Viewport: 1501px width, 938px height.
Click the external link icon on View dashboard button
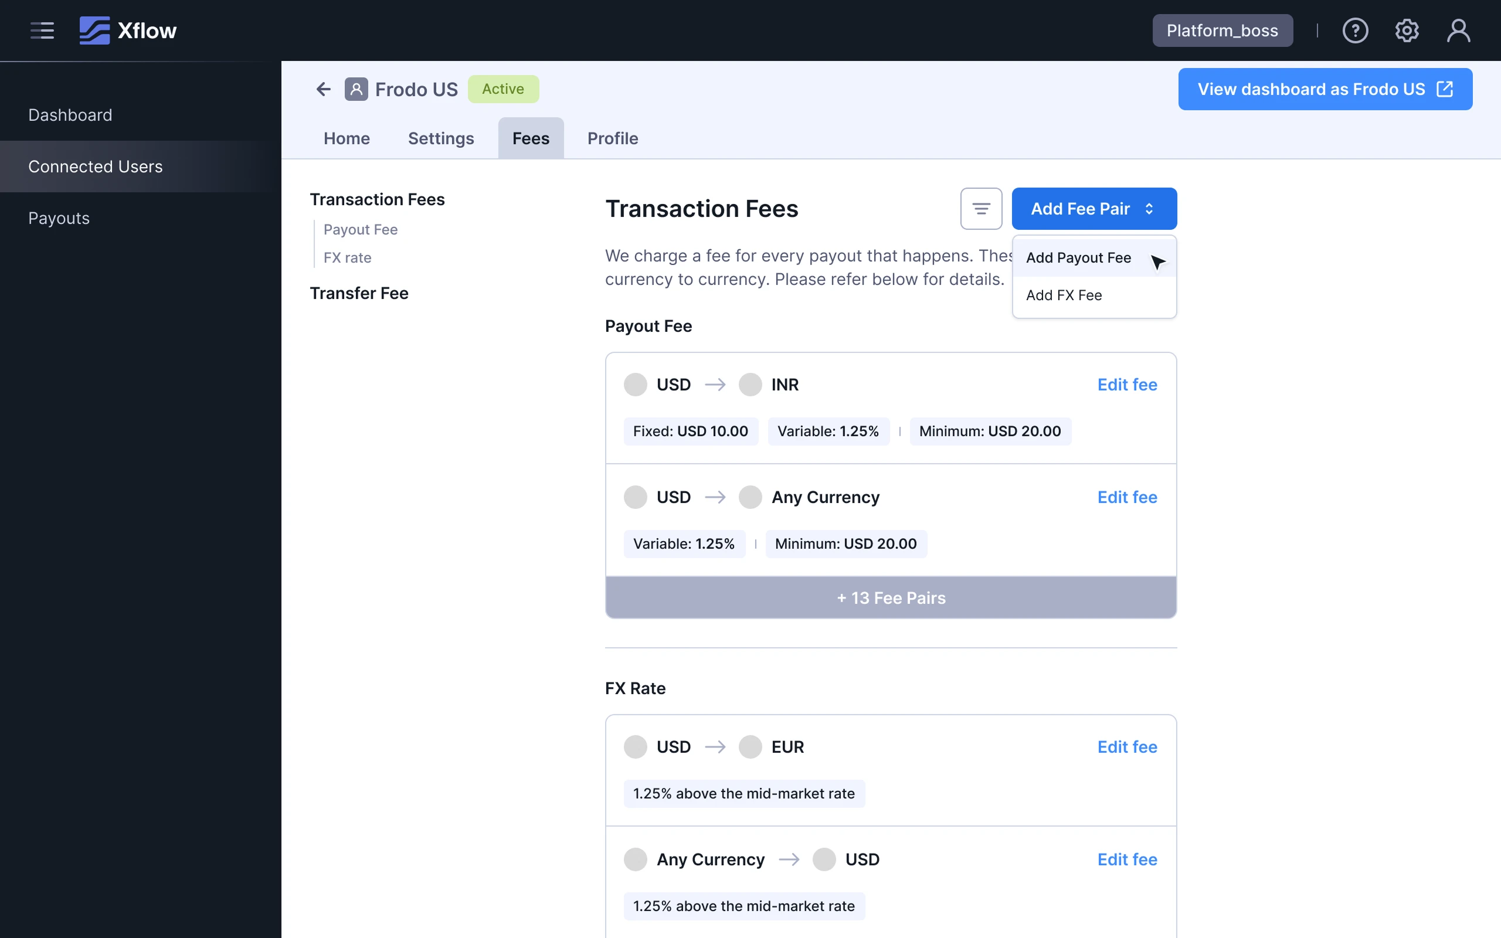(1444, 89)
